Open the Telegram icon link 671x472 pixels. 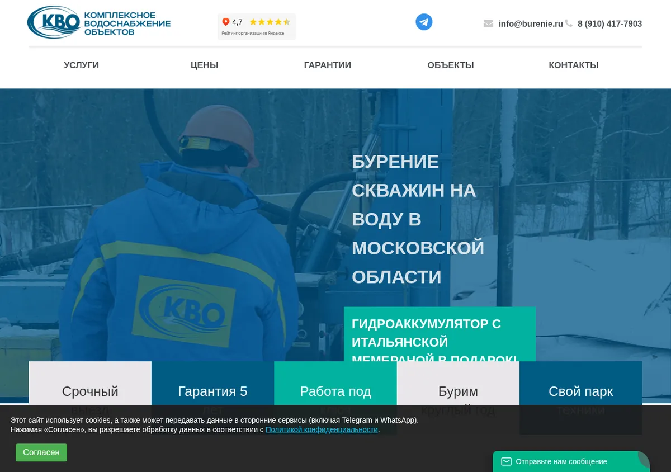[x=424, y=22]
